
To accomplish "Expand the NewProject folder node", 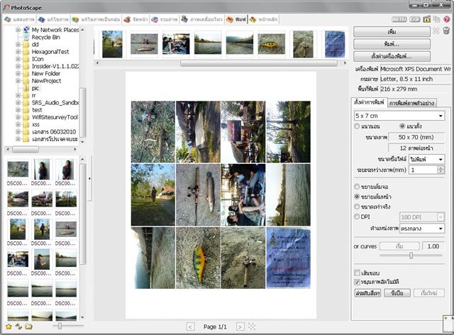I will (18, 81).
